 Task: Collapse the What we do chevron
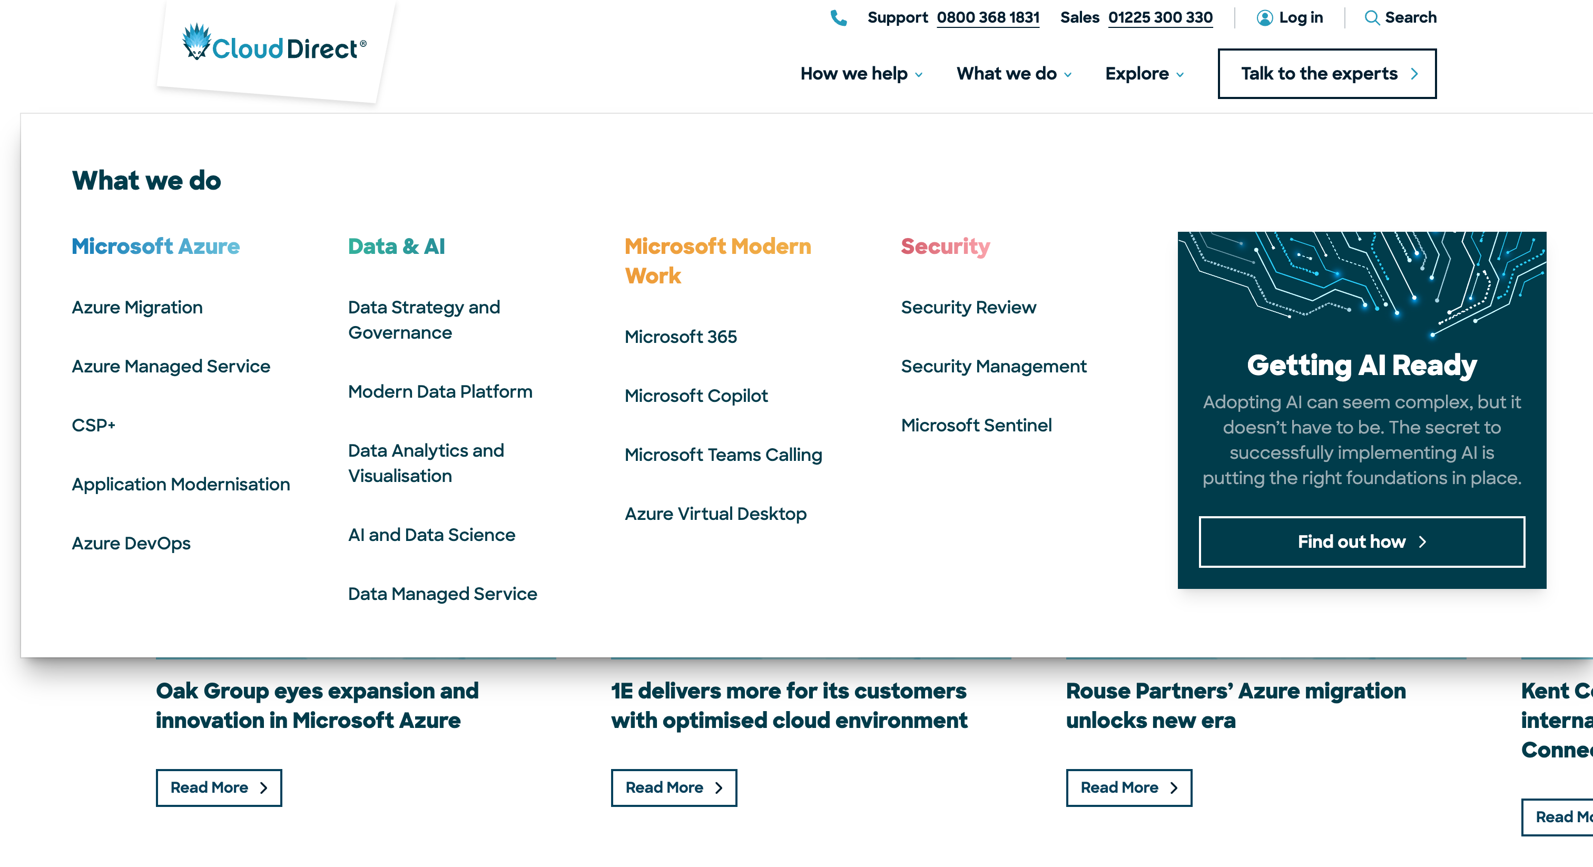(1068, 75)
